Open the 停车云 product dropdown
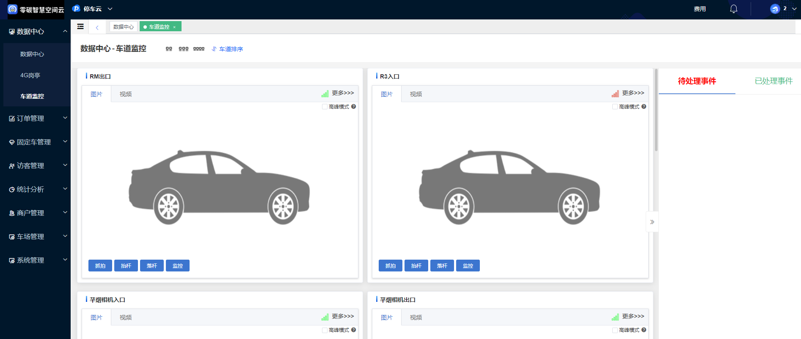The image size is (801, 339). 93,9
